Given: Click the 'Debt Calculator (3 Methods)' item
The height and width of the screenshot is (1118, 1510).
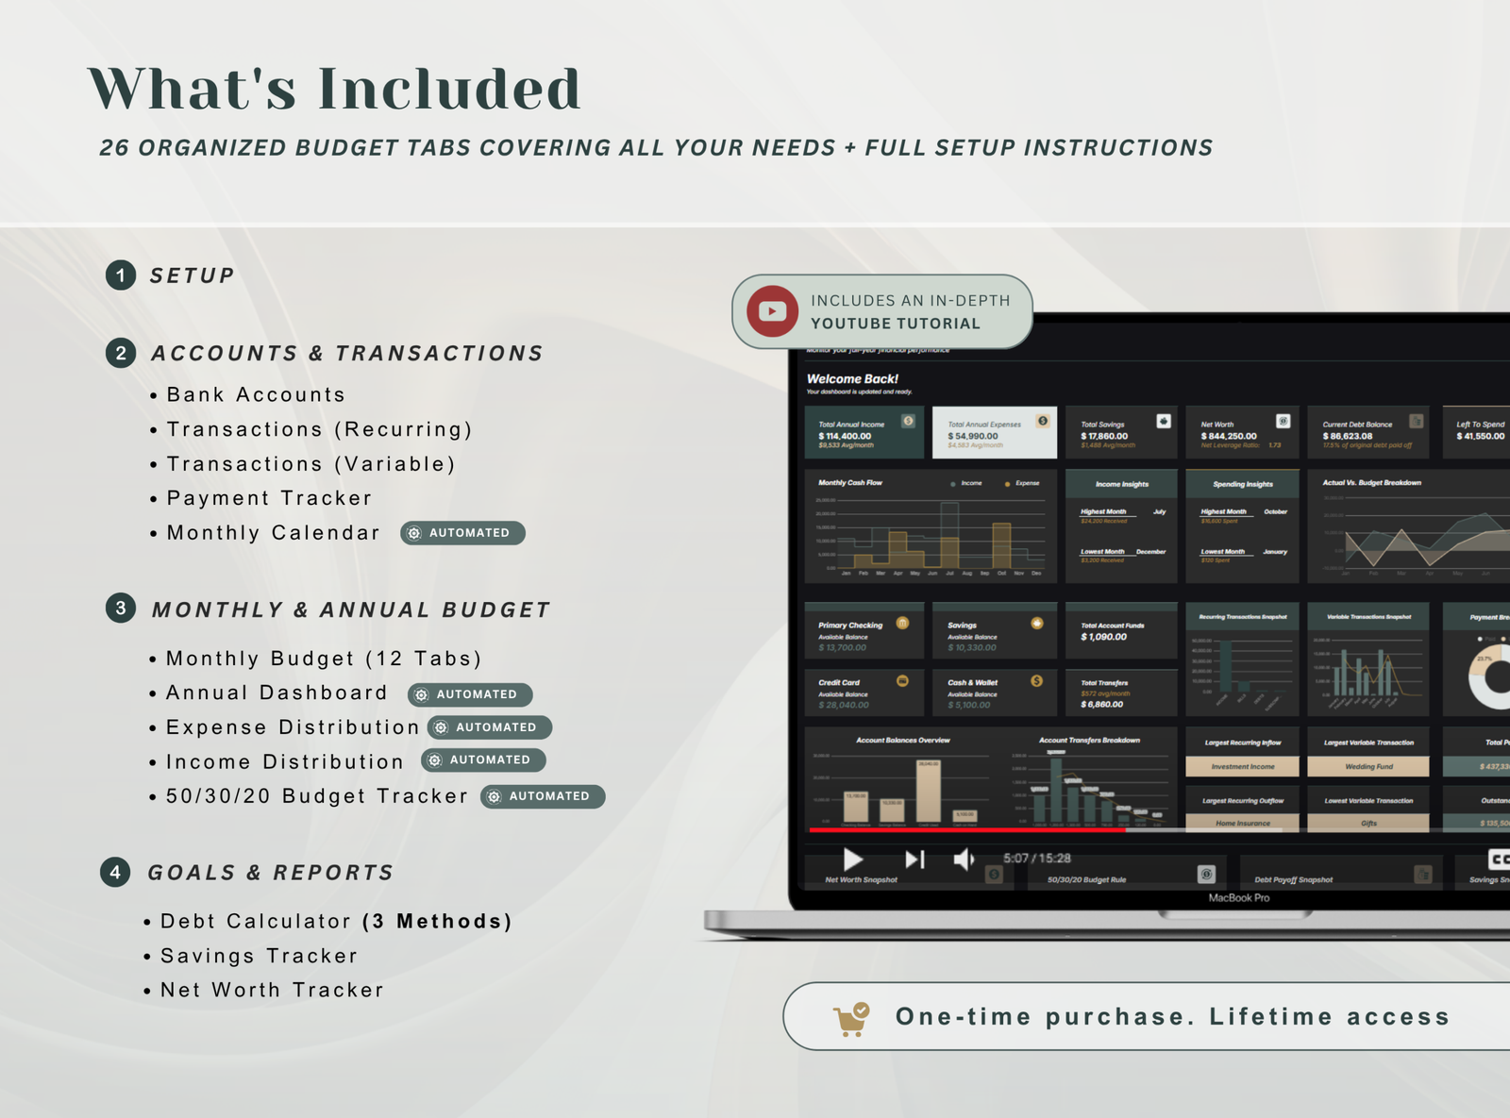Looking at the screenshot, I should click(336, 922).
